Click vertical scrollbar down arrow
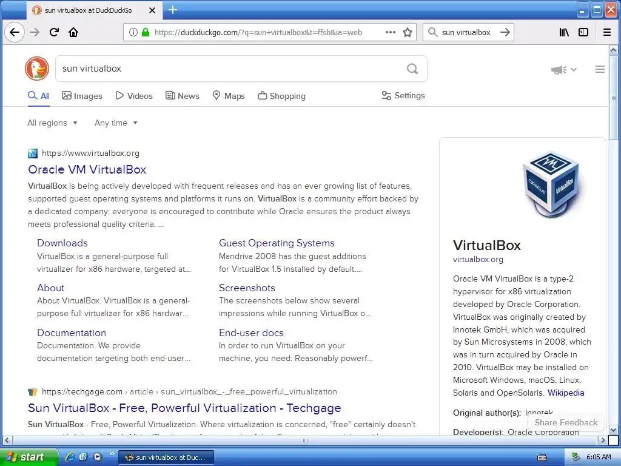 click(x=614, y=430)
